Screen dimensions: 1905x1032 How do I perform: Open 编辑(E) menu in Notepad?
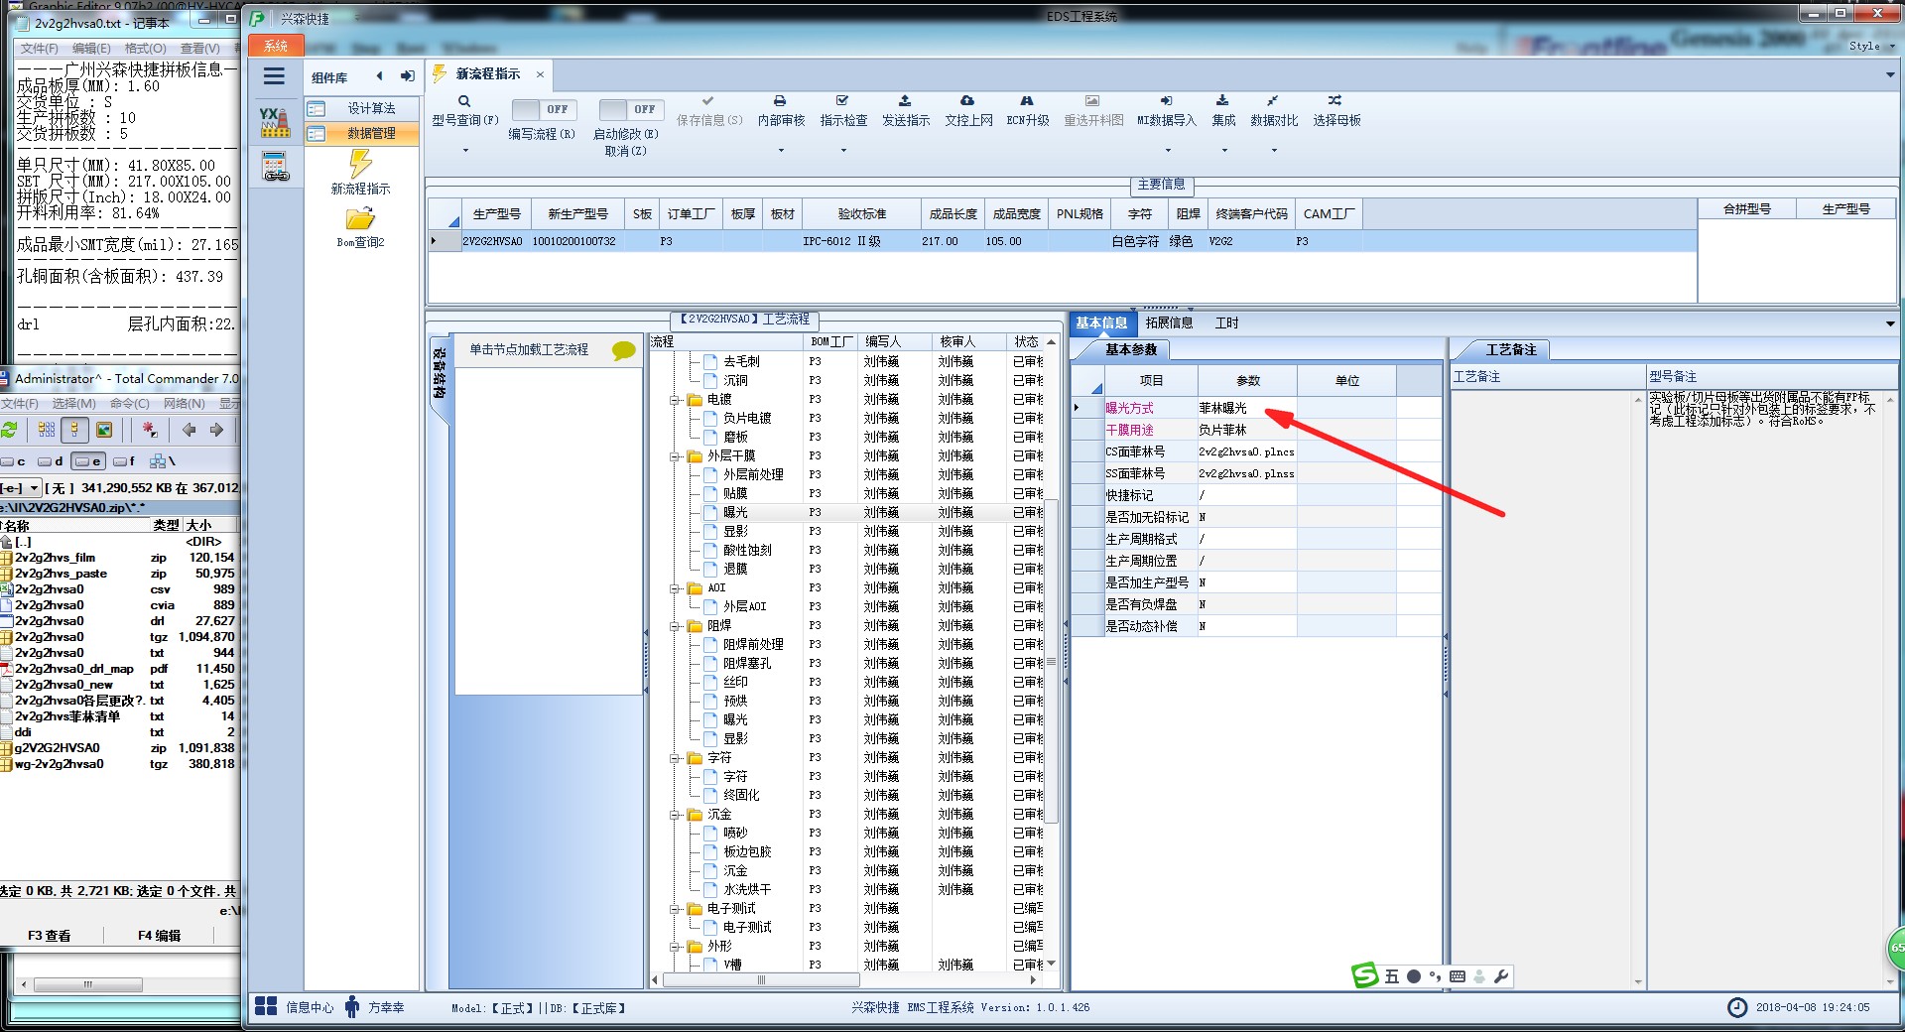(x=91, y=48)
